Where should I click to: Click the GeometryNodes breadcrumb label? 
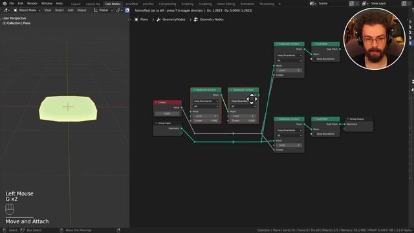(174, 19)
